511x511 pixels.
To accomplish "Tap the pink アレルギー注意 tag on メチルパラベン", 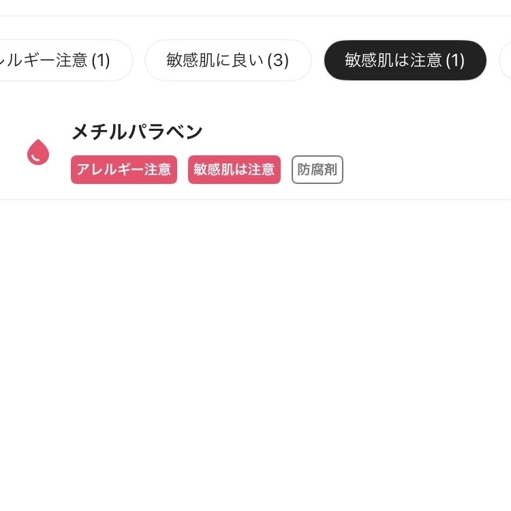I will click(x=124, y=170).
